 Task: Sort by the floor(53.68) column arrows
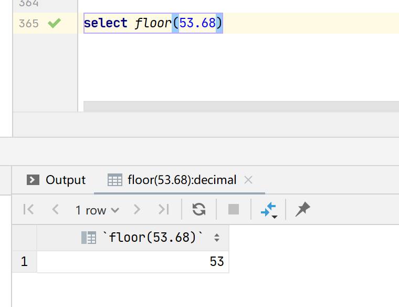[x=217, y=238]
